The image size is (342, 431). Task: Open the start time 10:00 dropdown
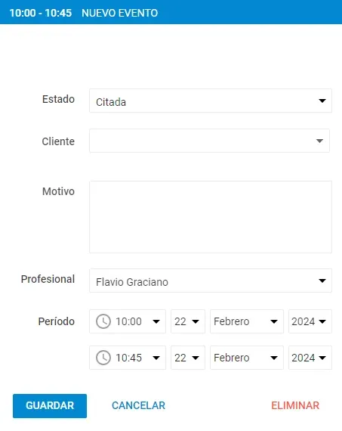click(128, 321)
